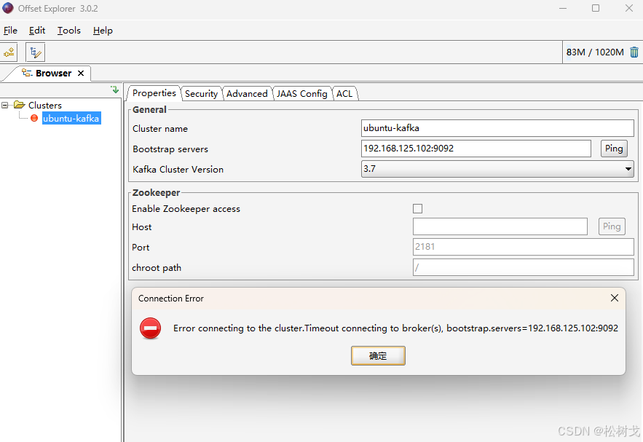Open the Edit menu

point(37,31)
